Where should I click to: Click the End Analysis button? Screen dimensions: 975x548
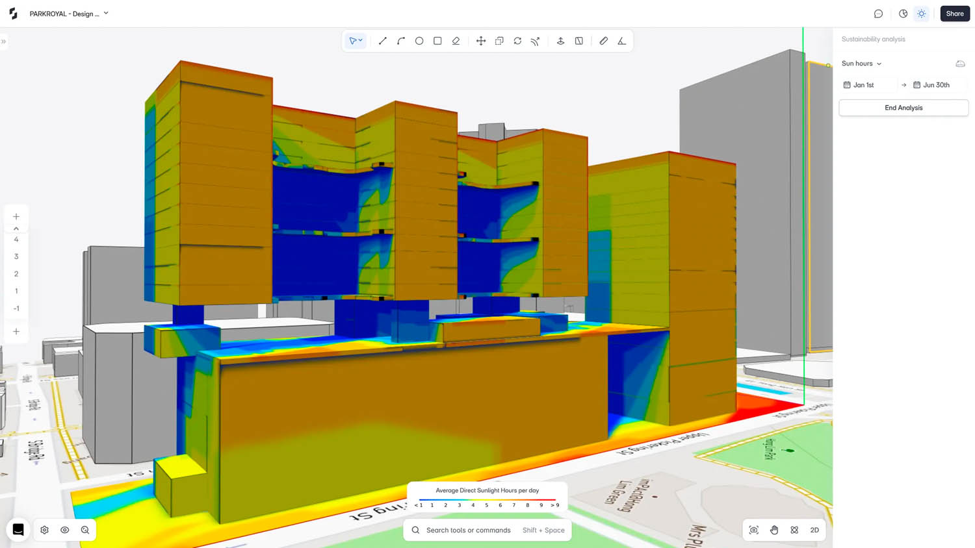[x=903, y=108]
